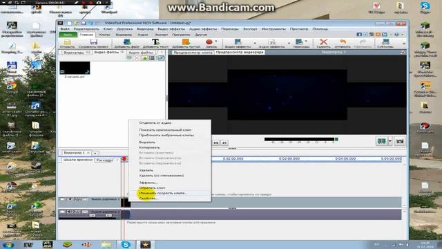
Task: Click the Facebook share icon in ribbon
Action: pyautogui.click(x=359, y=35)
